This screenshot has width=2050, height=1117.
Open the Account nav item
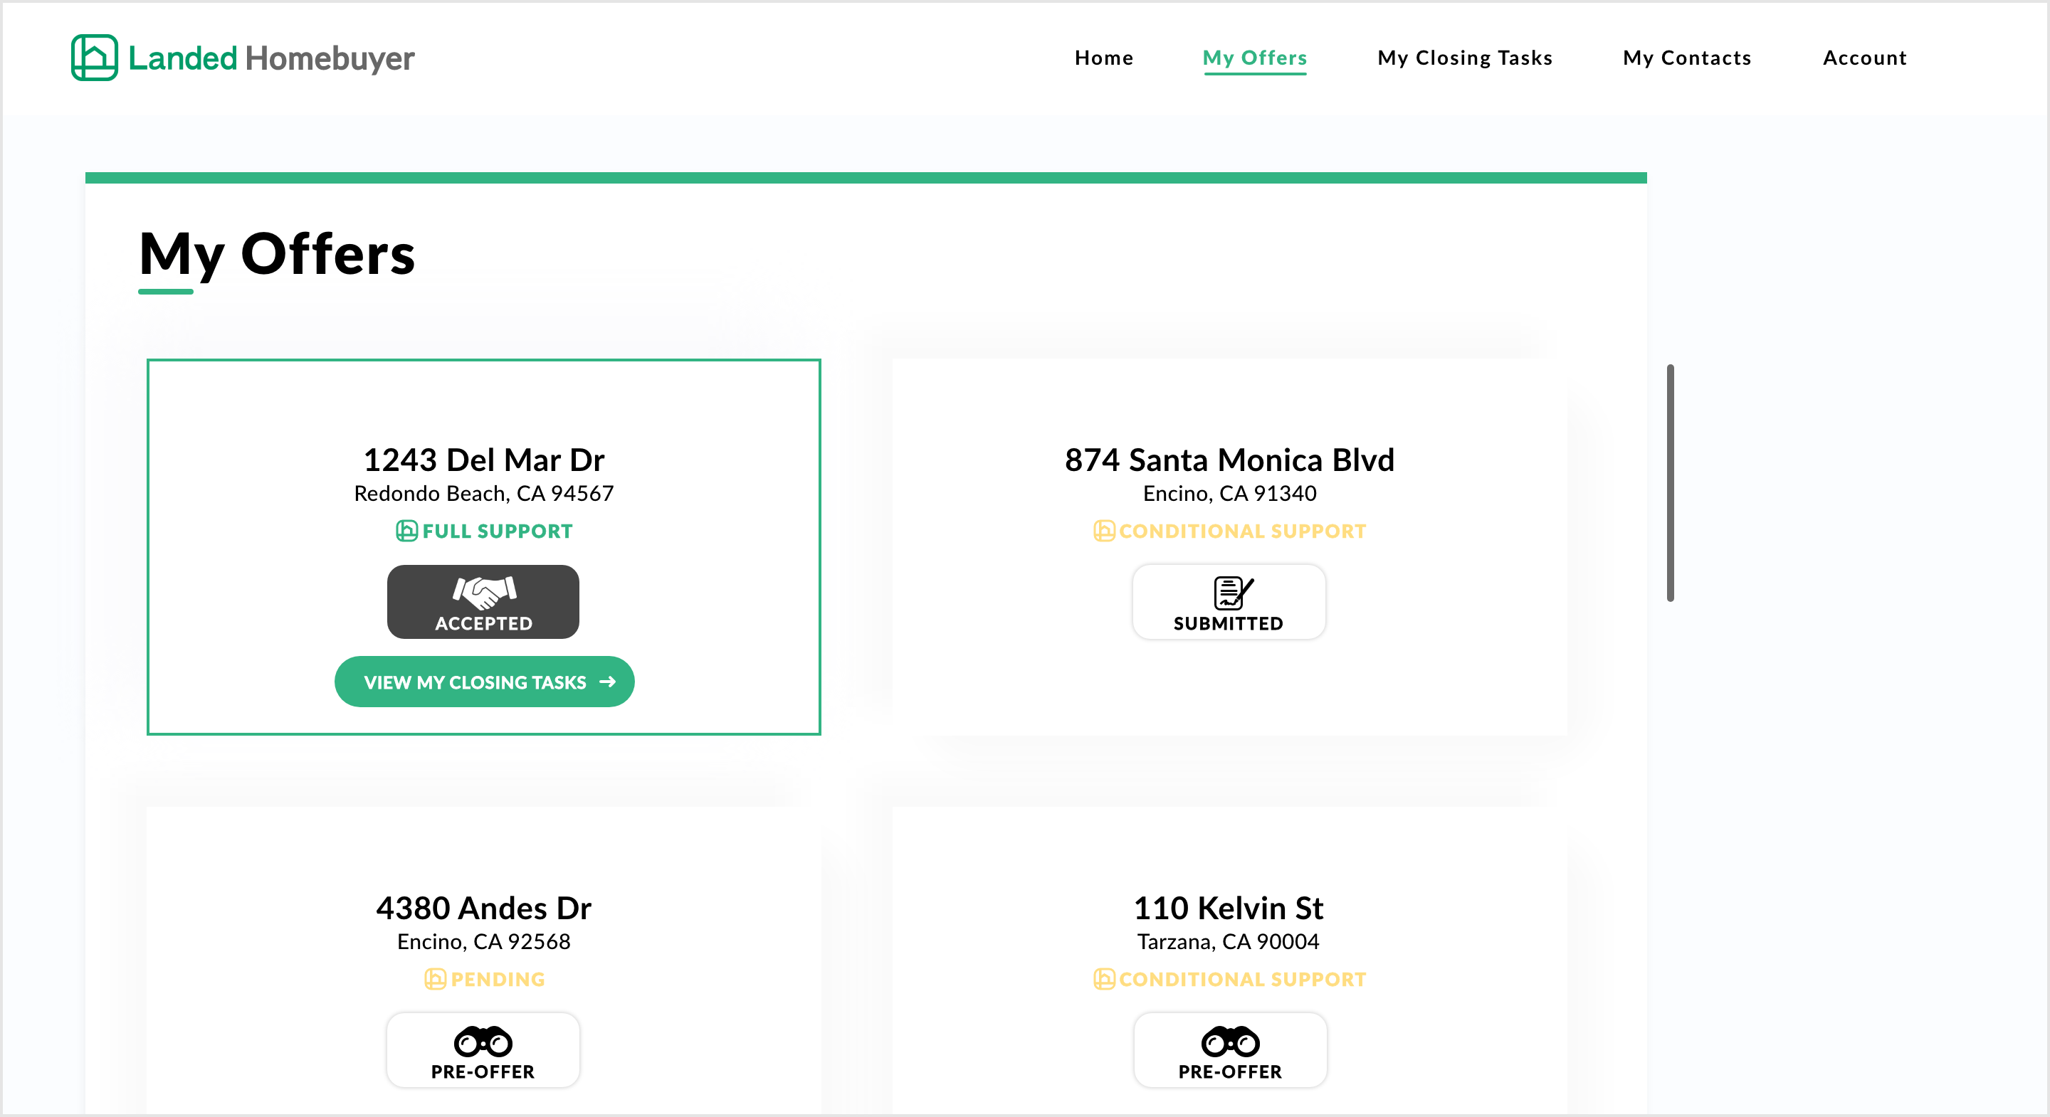[1865, 58]
